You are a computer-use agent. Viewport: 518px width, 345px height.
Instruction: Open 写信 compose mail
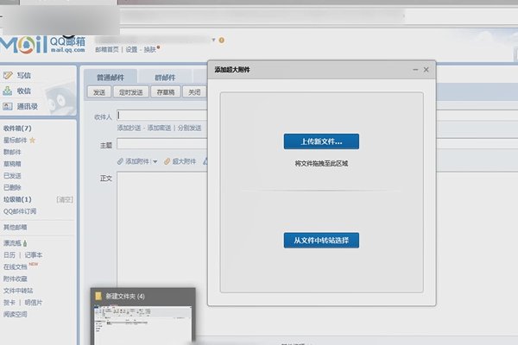(24, 75)
